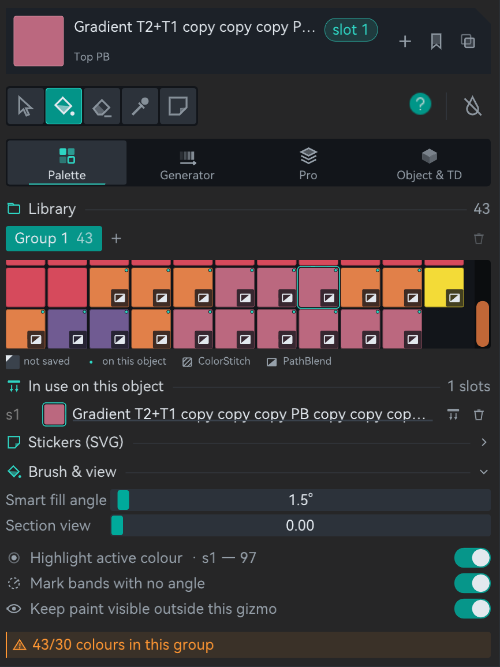Click the crossed-out droplet clear paint icon

pos(473,105)
